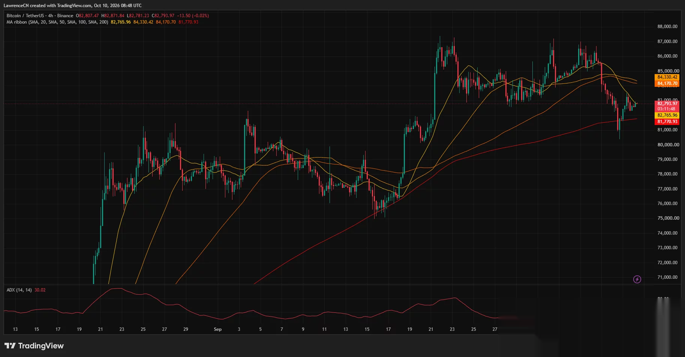
Task: Click the Sep label on the time axis
Action: [x=217, y=329]
